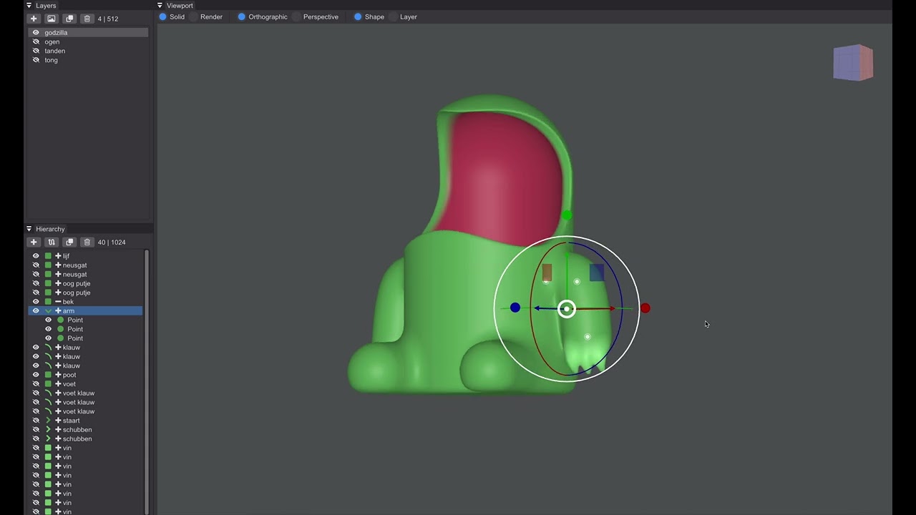Open the Viewport panel dropdown menu
Image resolution: width=916 pixels, height=515 pixels.
pos(160,6)
